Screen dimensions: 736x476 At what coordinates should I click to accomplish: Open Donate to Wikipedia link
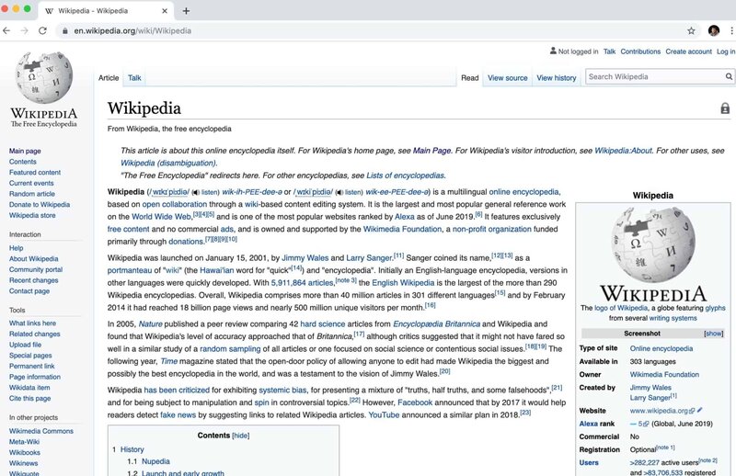(40, 205)
